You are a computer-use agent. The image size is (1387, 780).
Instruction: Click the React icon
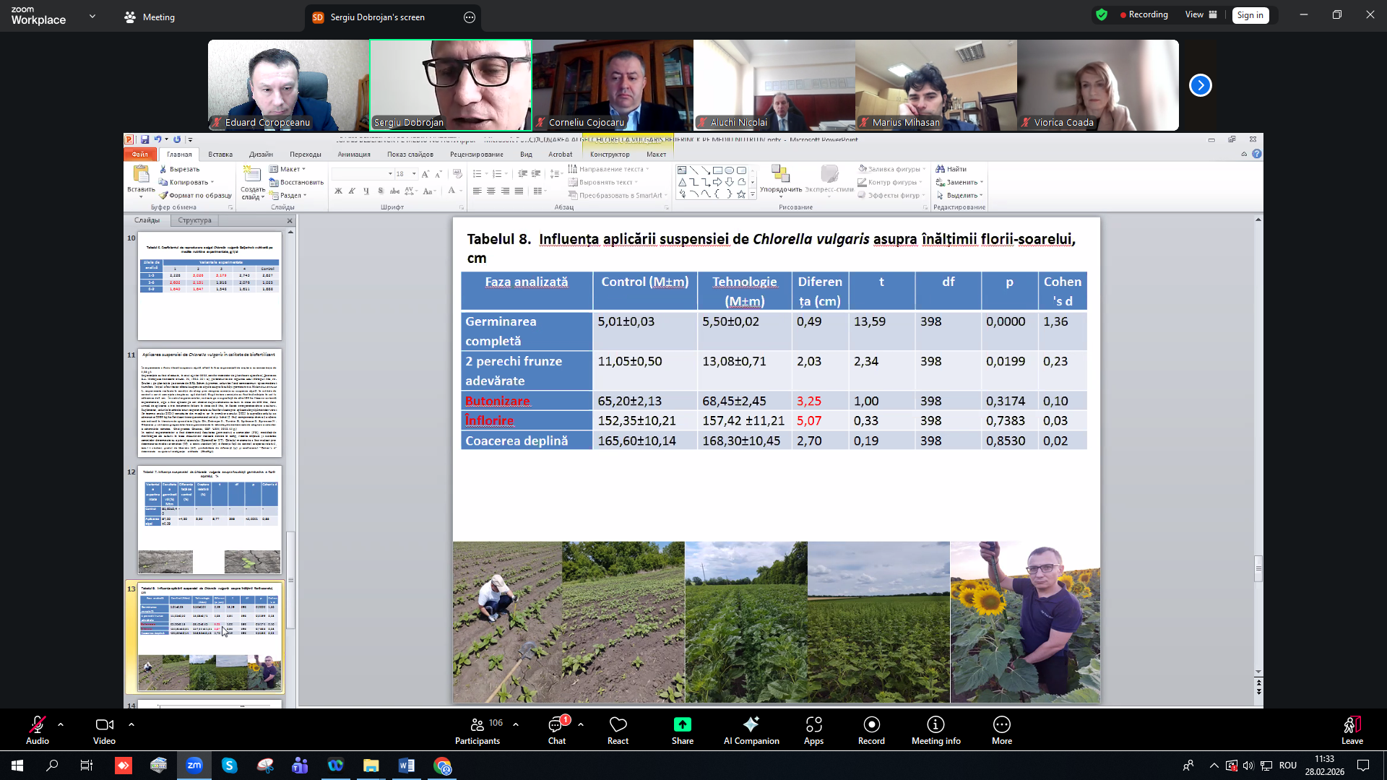(x=618, y=724)
